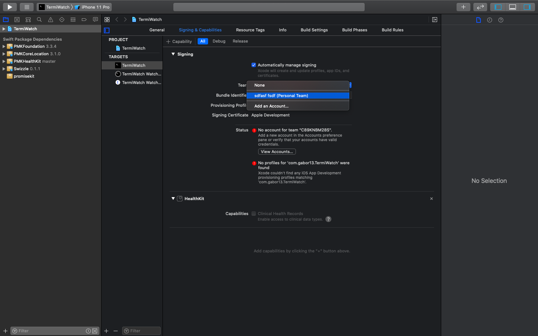Toggle the debug area panel
The image size is (538, 336).
coord(513,7)
